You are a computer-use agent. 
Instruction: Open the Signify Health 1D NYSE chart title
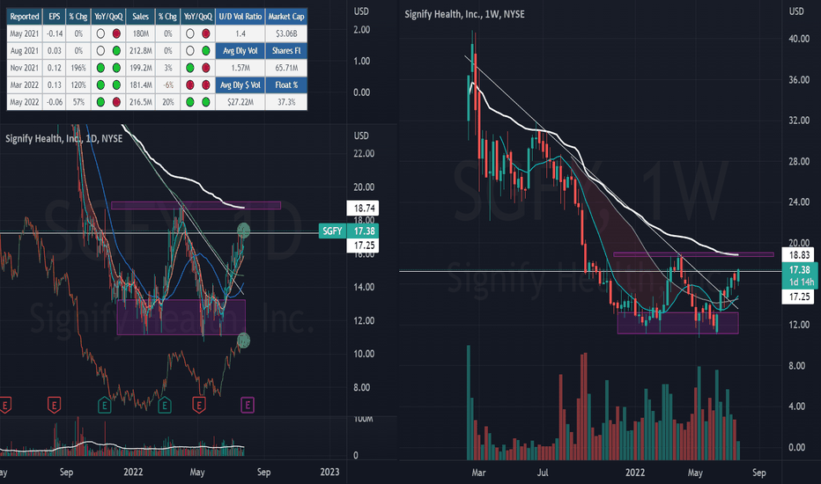[x=64, y=139]
